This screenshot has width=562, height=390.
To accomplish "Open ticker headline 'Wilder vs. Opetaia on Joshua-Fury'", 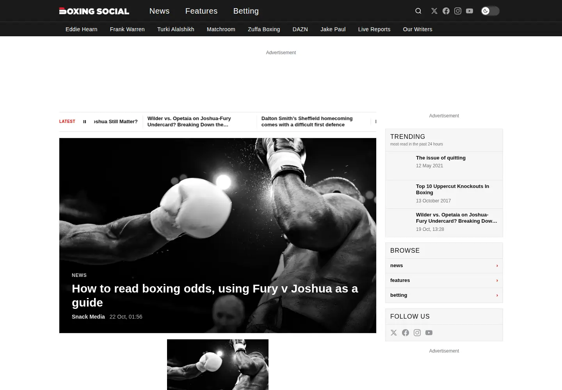I will pos(189,122).
